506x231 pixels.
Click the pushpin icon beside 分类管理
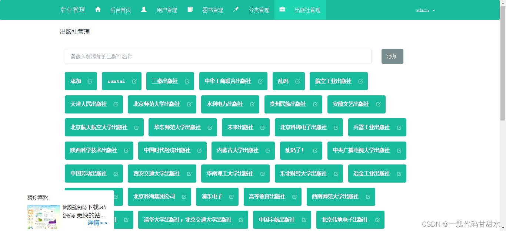[236, 9]
